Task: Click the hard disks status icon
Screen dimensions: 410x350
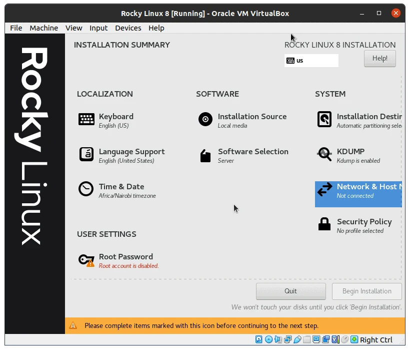Action: [x=259, y=339]
